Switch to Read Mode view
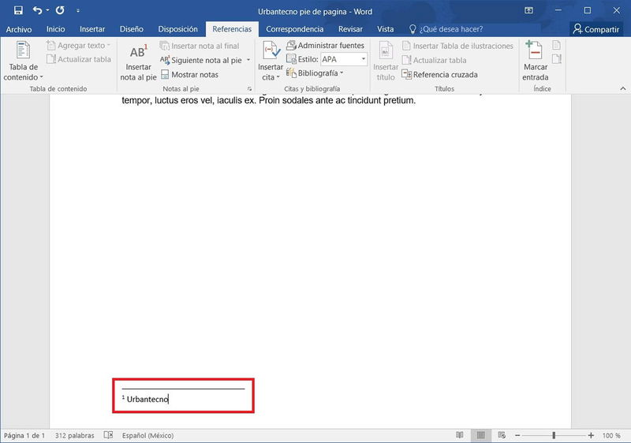The width and height of the screenshot is (631, 443). pos(460,435)
